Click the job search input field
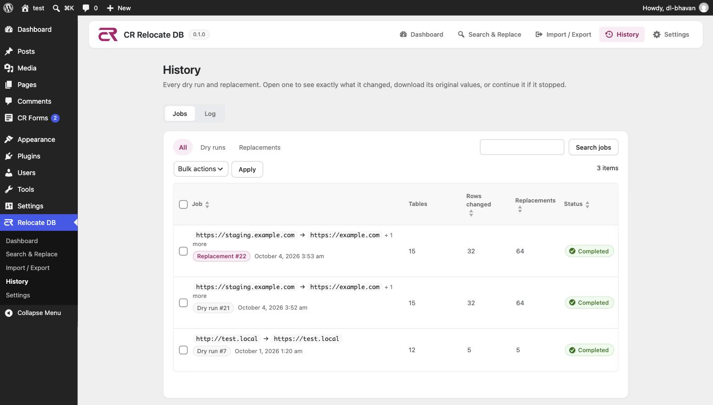713x405 pixels. pyautogui.click(x=522, y=147)
